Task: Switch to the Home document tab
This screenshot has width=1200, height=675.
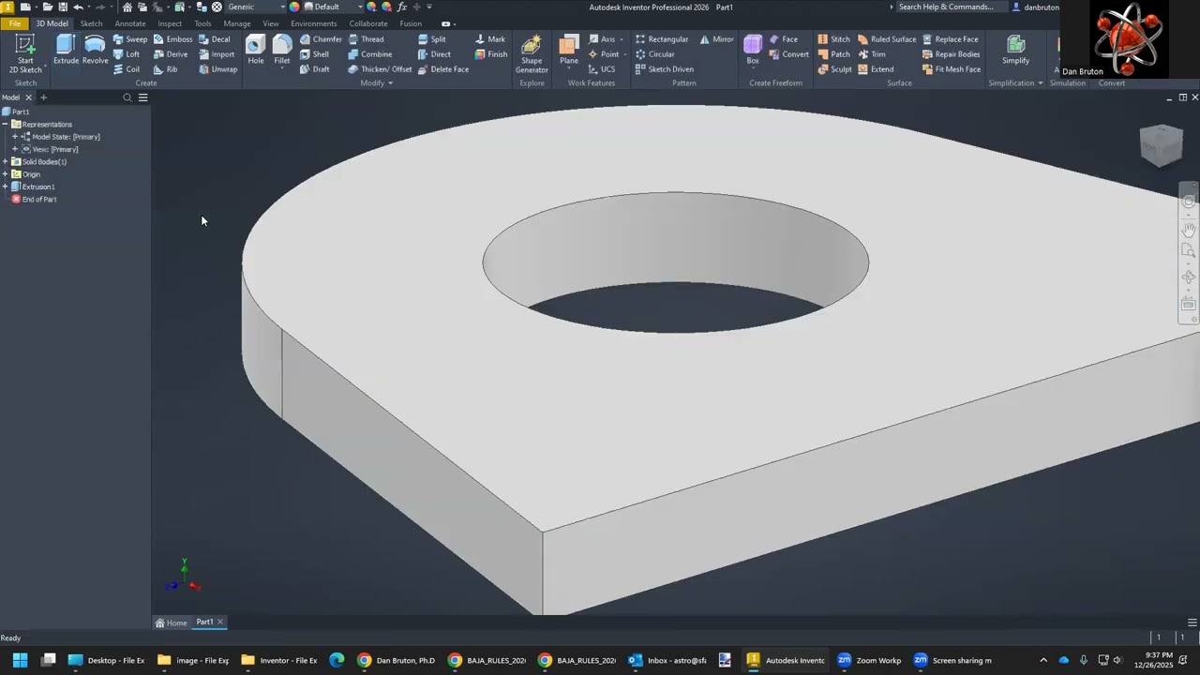Action: point(172,622)
